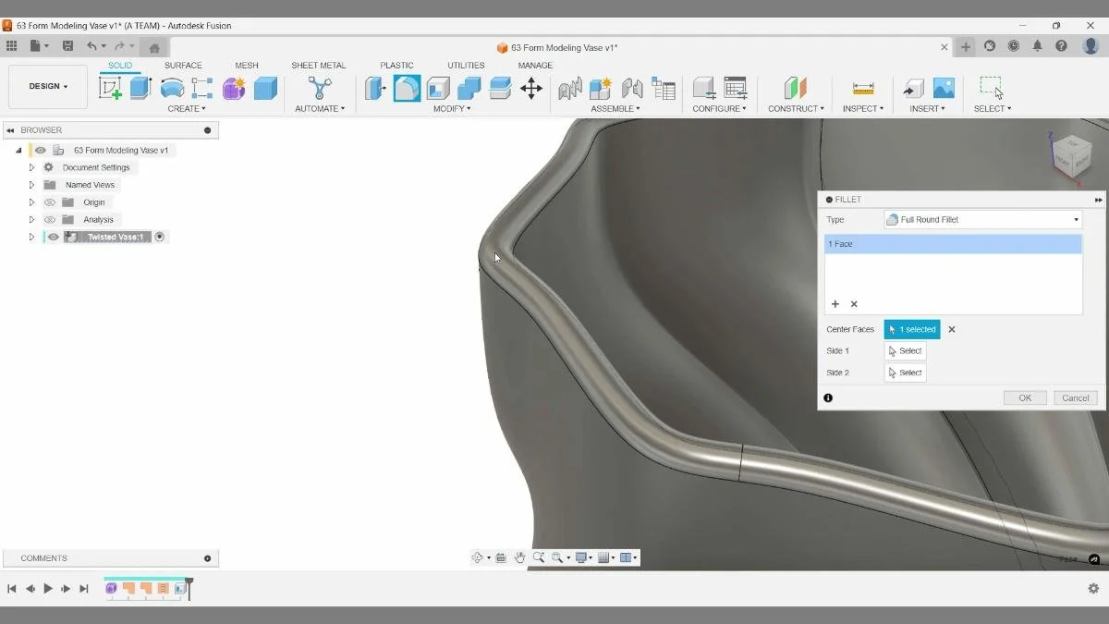The image size is (1109, 624).
Task: Clear the 1 selected Center Faces chip
Action: pos(952,329)
